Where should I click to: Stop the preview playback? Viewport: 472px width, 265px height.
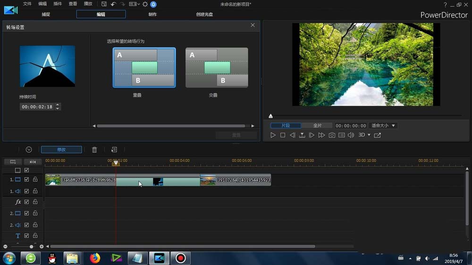(x=283, y=135)
